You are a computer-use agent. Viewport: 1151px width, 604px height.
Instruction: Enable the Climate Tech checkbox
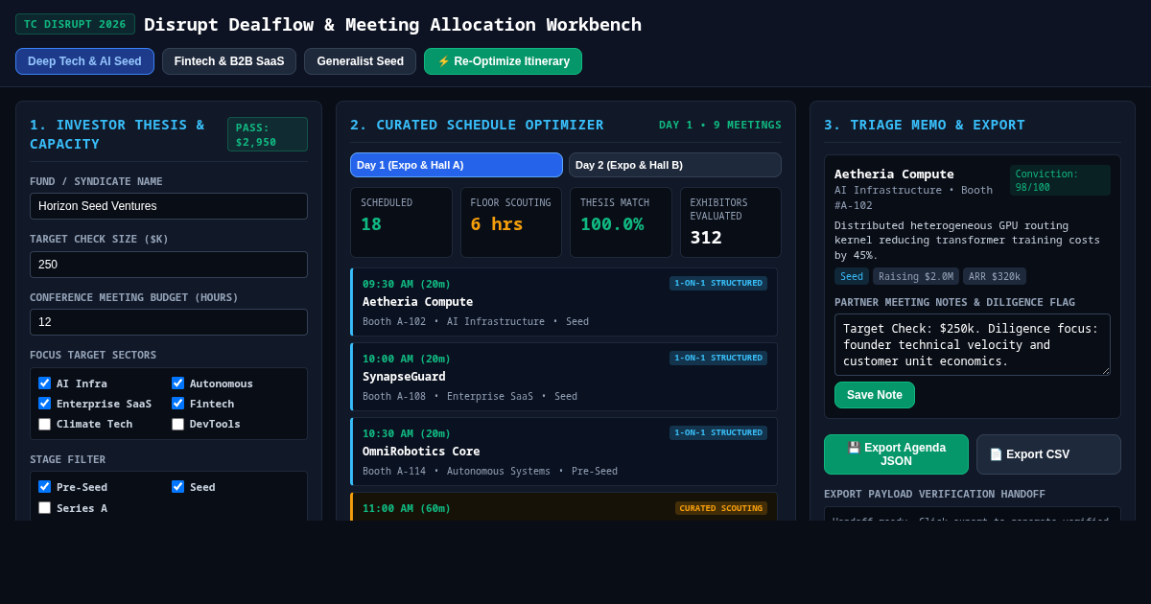pos(45,424)
